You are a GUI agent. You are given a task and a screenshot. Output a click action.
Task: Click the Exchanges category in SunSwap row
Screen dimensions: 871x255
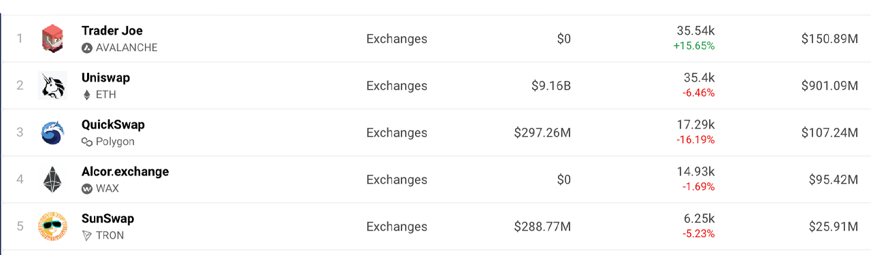tap(397, 226)
